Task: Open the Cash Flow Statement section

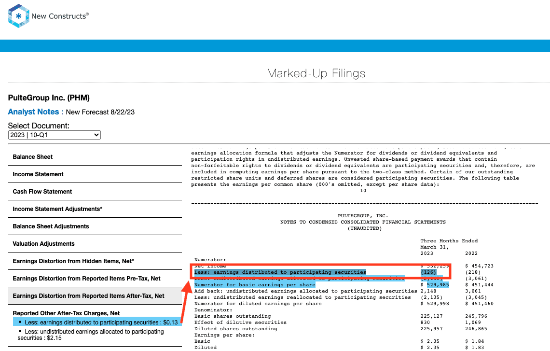Action: coord(95,192)
